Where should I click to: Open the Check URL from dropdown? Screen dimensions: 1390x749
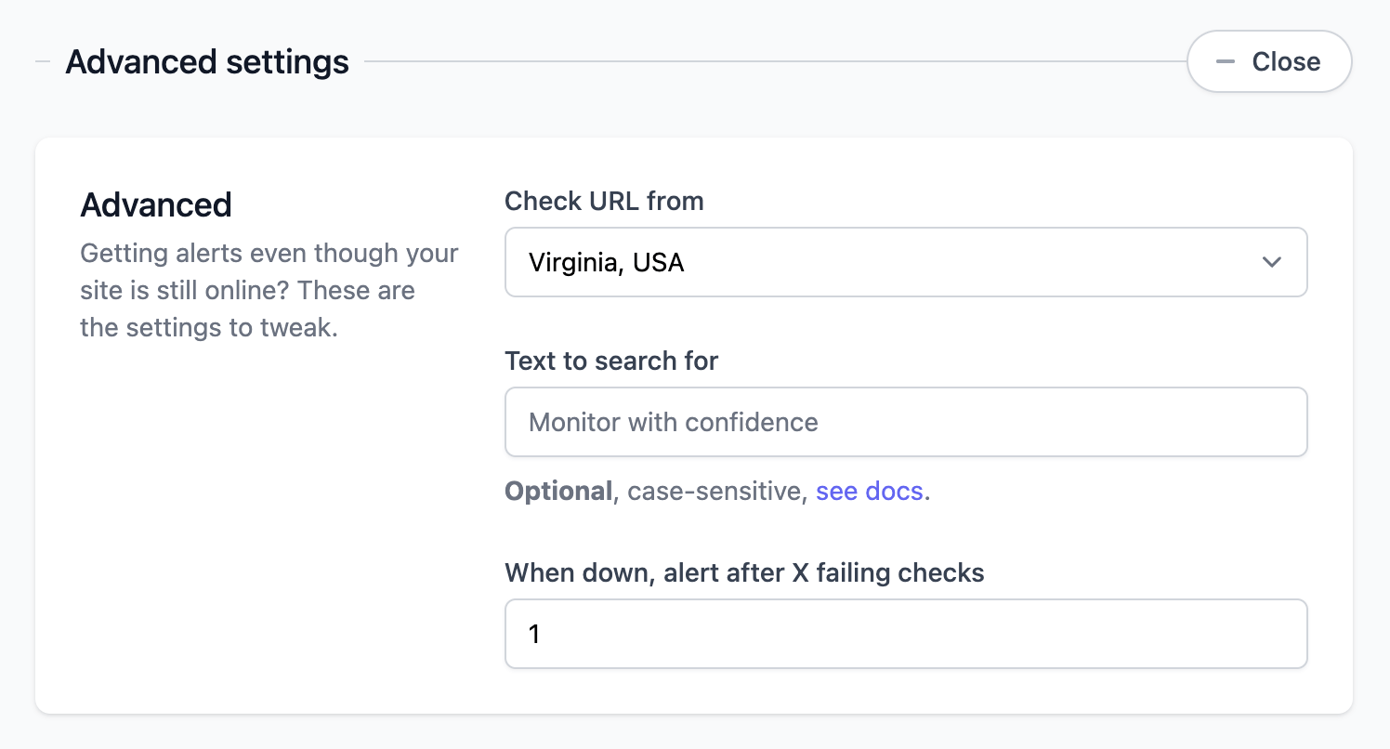pyautogui.click(x=905, y=262)
